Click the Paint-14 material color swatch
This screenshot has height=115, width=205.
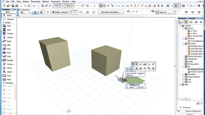coord(157,12)
